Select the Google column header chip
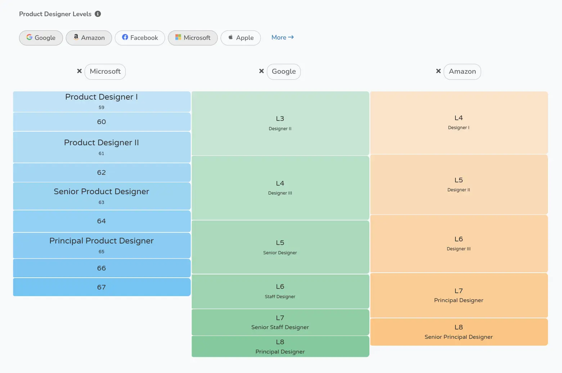This screenshot has width=562, height=373. [284, 72]
